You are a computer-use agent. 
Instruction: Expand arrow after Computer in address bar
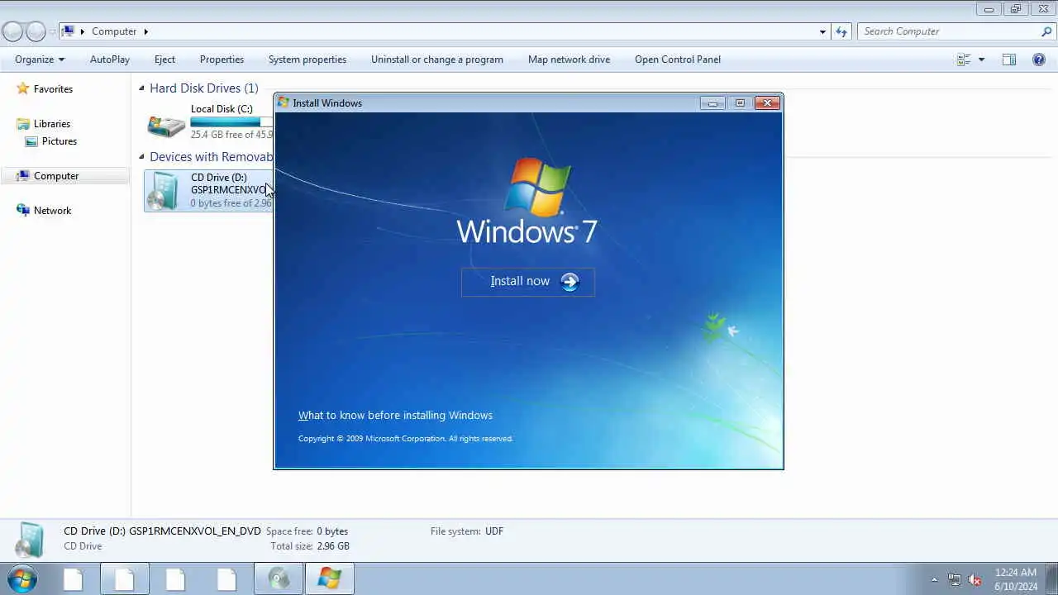point(146,31)
